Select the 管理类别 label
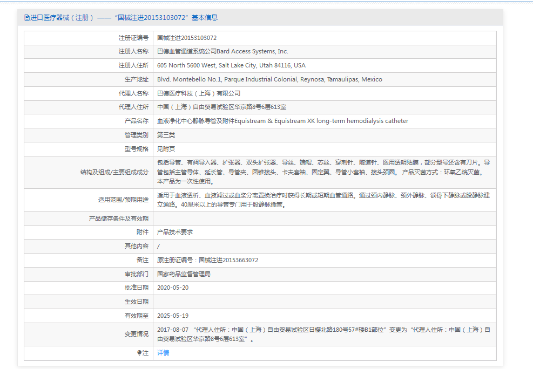The height and width of the screenshot is (369, 533). coord(137,135)
